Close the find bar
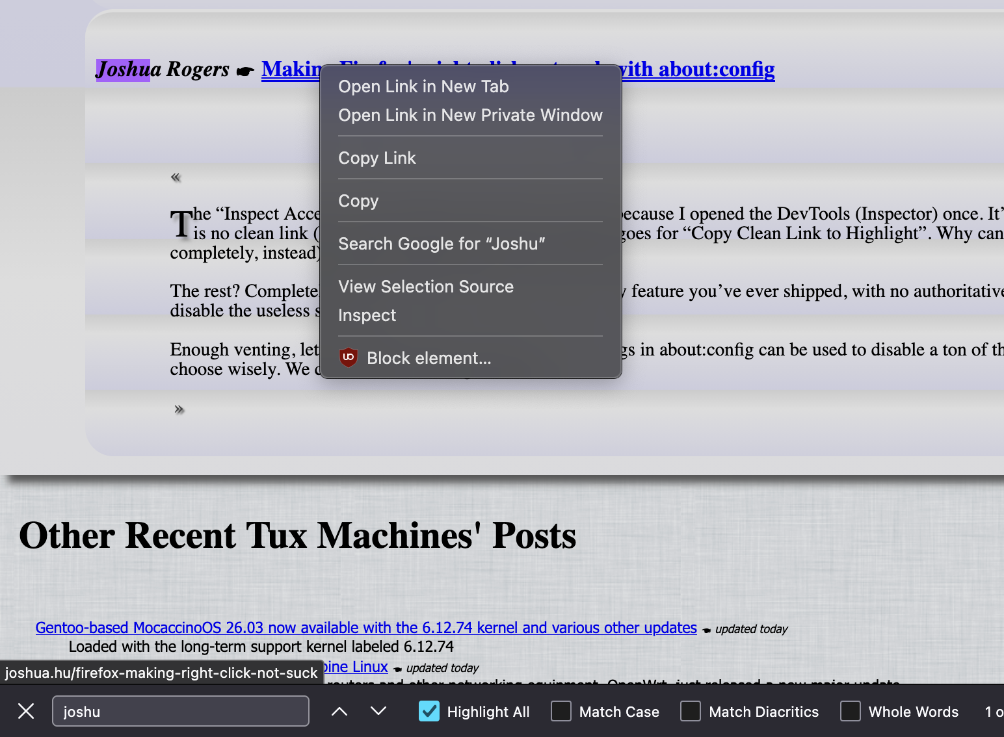Viewport: 1004px width, 737px height. pos(26,711)
